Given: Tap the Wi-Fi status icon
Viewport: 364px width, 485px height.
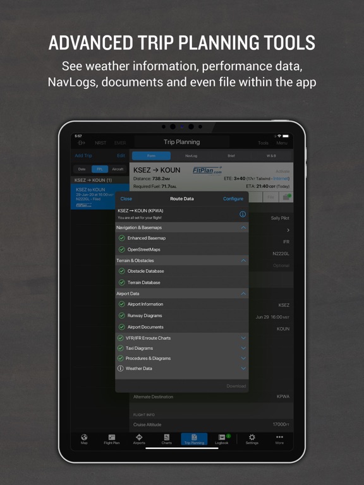Looking at the screenshot, I should coord(279,136).
